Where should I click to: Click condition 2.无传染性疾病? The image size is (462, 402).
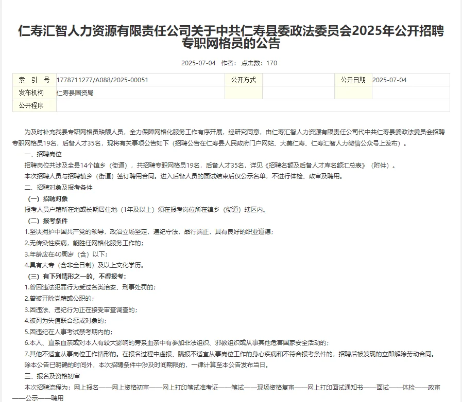[x=84, y=243]
